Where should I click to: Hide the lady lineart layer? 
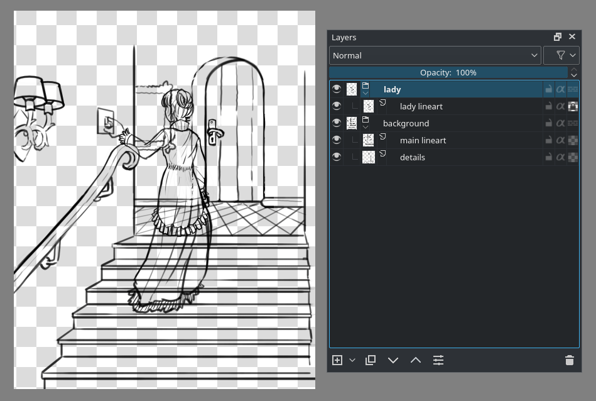[337, 106]
